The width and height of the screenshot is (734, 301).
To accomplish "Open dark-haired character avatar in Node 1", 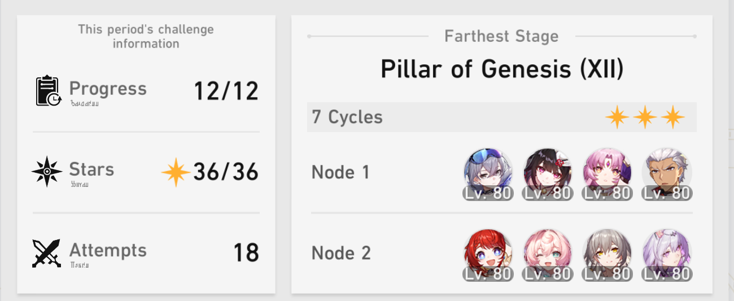I will point(548,173).
